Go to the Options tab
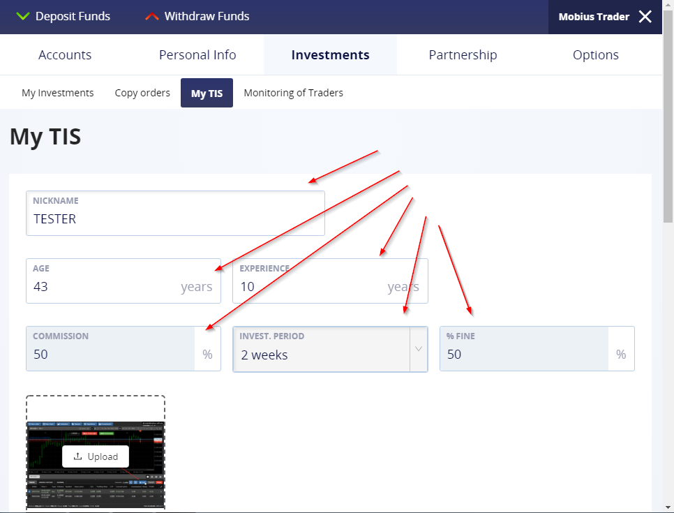 click(x=596, y=54)
